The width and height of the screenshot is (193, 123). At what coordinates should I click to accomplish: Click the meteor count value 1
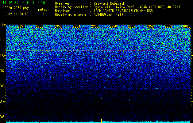coord(44,14)
